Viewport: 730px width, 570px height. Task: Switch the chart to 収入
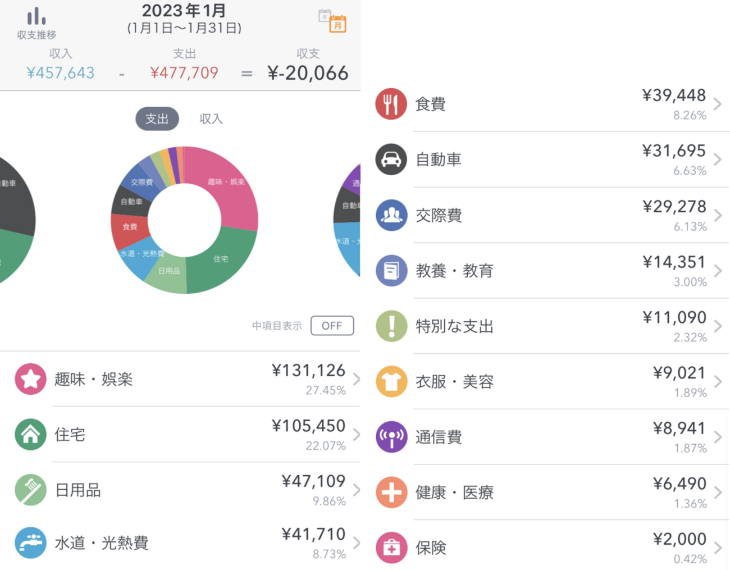pyautogui.click(x=211, y=119)
